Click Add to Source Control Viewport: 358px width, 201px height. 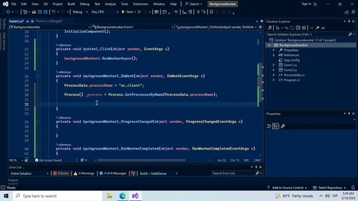click(x=288, y=188)
